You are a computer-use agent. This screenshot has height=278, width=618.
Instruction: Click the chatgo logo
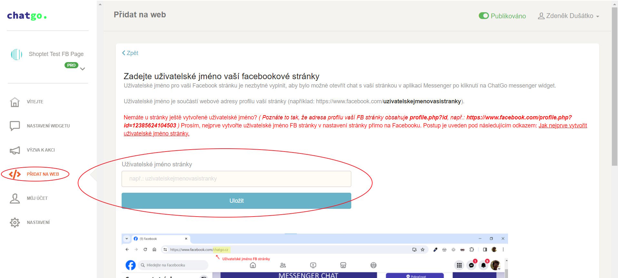point(27,15)
